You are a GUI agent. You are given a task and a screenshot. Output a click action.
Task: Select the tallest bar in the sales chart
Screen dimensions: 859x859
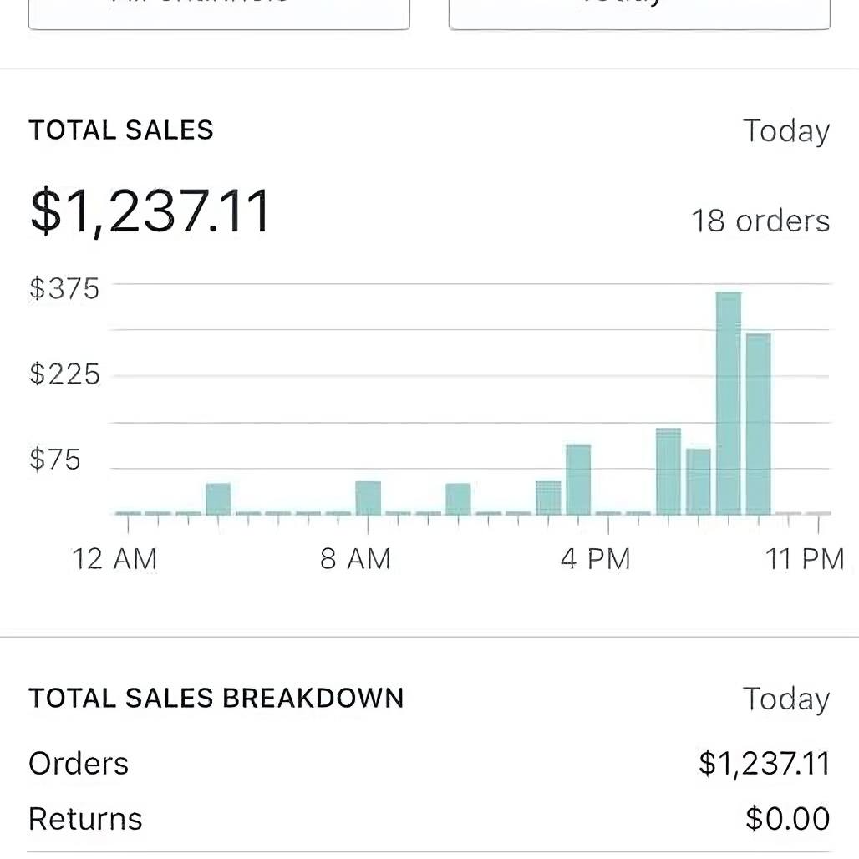pos(729,403)
